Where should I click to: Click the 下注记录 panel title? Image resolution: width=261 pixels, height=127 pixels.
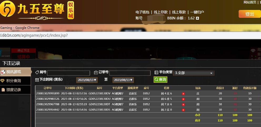(x=11, y=63)
